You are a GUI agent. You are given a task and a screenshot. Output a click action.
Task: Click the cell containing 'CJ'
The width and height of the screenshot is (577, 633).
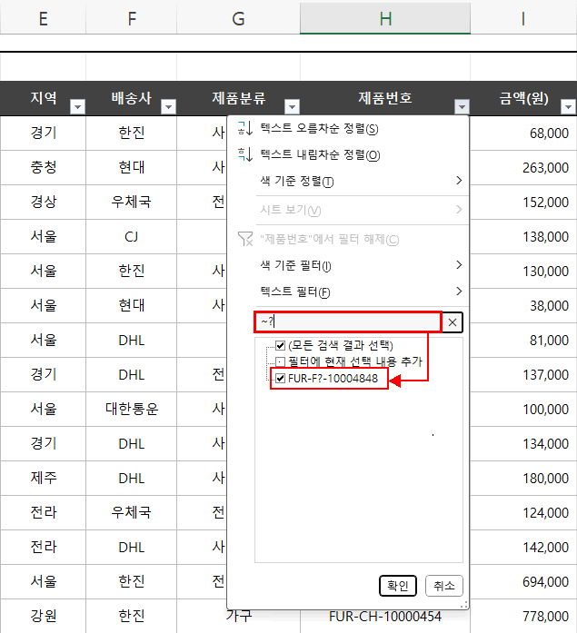coord(131,236)
